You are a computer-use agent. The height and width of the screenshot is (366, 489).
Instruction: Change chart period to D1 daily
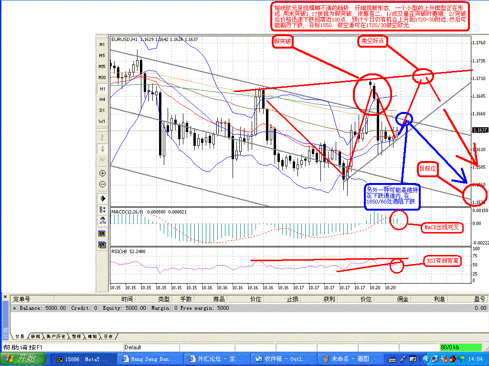pos(102,110)
